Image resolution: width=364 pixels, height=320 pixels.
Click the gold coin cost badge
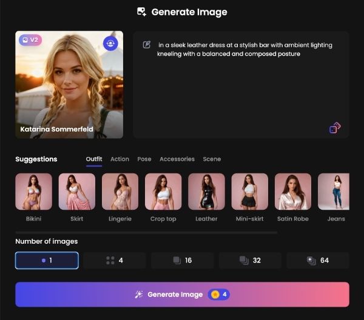click(x=218, y=295)
